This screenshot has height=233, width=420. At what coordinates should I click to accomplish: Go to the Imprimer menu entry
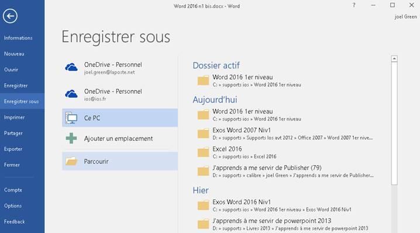click(15, 118)
